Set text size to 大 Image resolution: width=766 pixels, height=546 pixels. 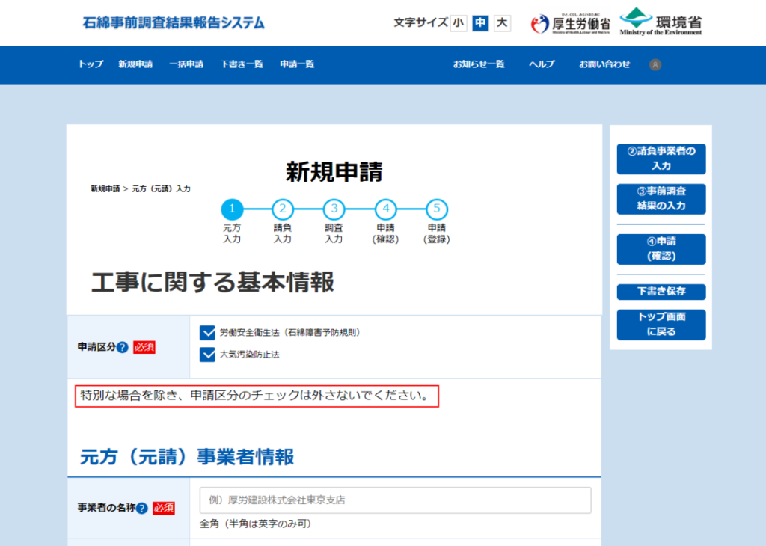click(502, 23)
